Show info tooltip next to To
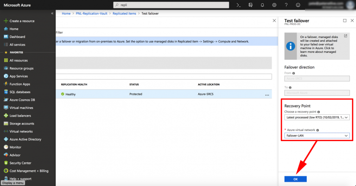The image size is (356, 186). [x=290, y=87]
